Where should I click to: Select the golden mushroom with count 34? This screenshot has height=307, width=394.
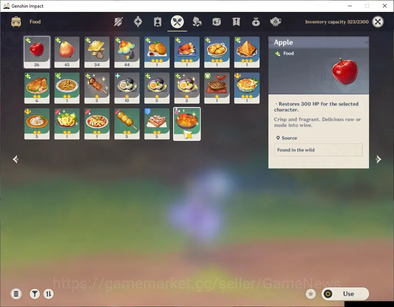[97, 52]
